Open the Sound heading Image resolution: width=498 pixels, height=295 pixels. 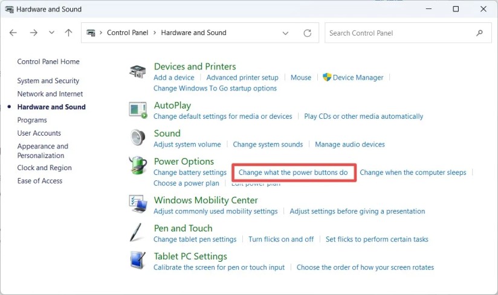click(x=167, y=133)
